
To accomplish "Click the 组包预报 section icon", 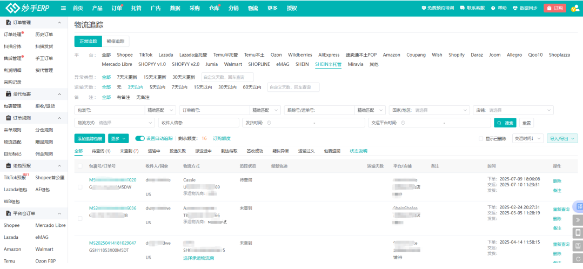I will pyautogui.click(x=9, y=166).
